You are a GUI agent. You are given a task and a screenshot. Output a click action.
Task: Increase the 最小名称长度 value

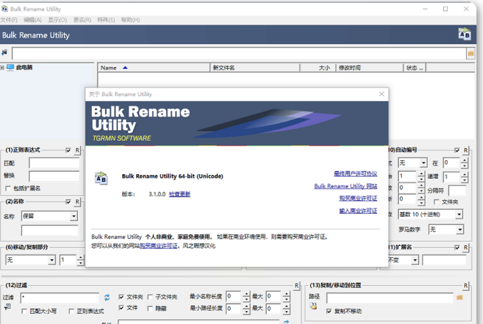pos(246,294)
